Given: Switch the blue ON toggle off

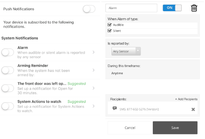Looking at the screenshot, I should point(172,8).
